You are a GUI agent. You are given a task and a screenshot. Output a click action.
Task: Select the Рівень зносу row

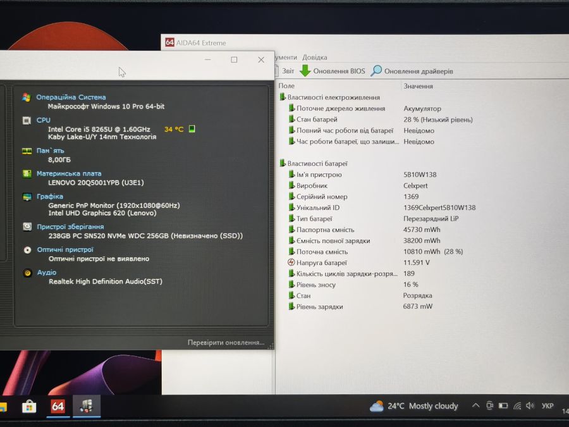click(x=353, y=284)
